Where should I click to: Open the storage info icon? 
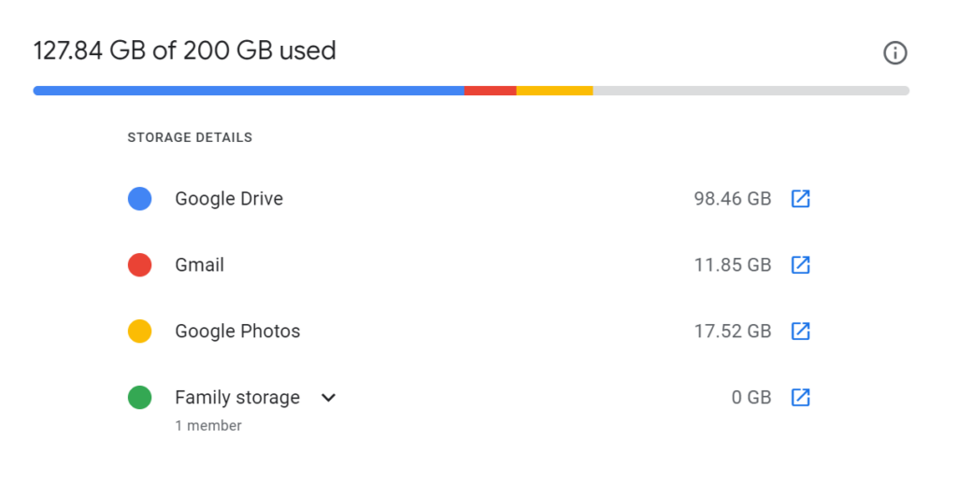(x=894, y=53)
